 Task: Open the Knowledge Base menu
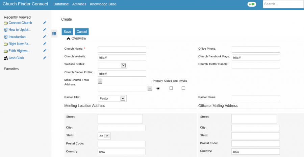click(x=103, y=4)
